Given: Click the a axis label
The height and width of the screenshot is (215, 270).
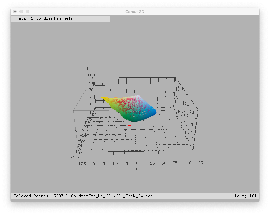Looking at the screenshot, I should click(75, 131).
